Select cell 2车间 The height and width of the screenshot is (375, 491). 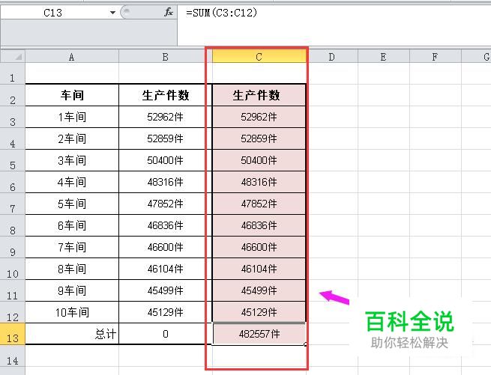pyautogui.click(x=72, y=138)
